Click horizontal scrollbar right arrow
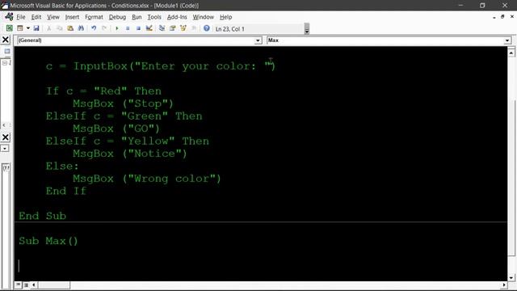The image size is (517, 291). coord(504,285)
